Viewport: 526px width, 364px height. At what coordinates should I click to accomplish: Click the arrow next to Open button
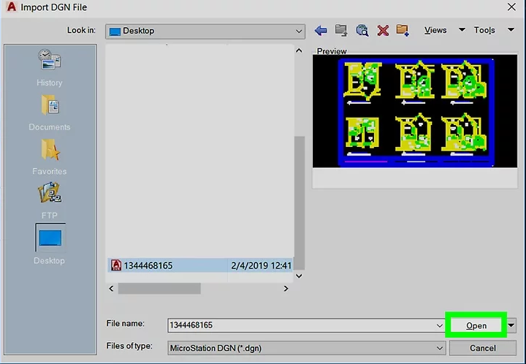[x=511, y=325]
